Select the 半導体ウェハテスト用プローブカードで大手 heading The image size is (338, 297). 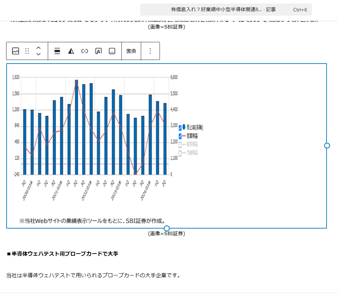point(62,254)
